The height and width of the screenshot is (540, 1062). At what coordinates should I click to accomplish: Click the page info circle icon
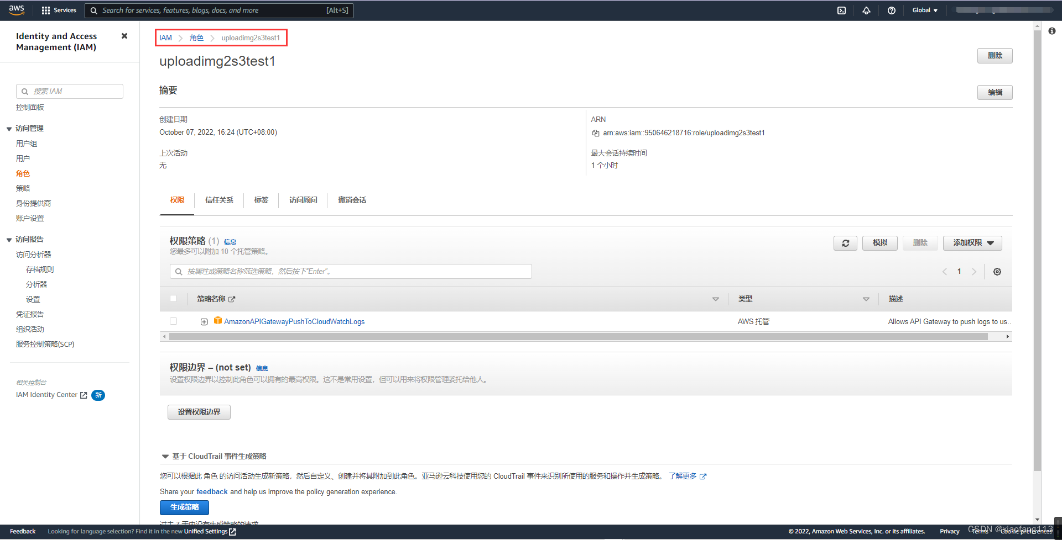coord(1052,31)
